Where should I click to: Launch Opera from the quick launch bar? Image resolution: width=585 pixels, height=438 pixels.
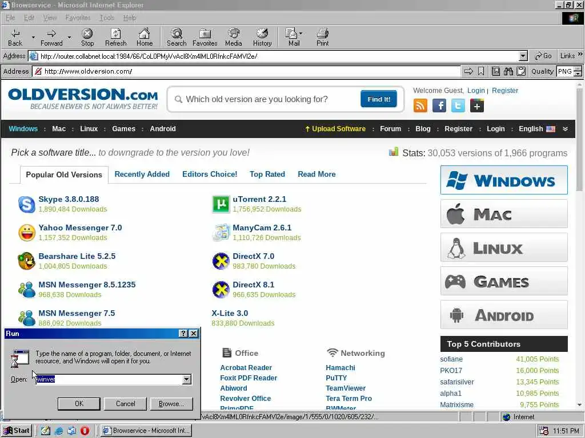pyautogui.click(x=85, y=431)
